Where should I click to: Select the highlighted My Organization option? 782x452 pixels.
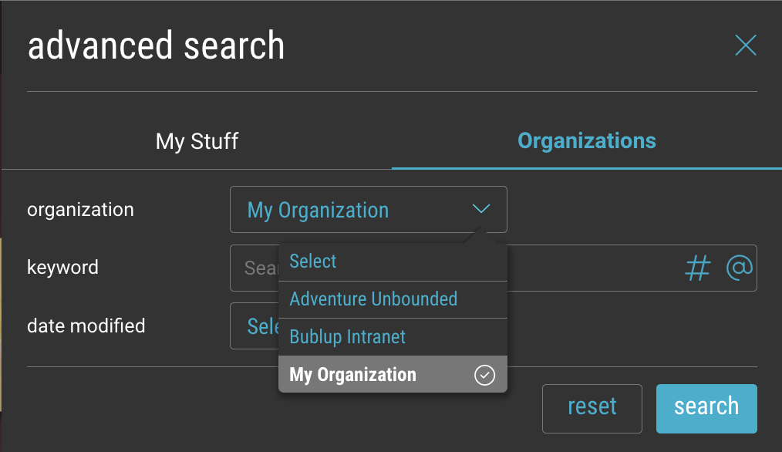(393, 374)
